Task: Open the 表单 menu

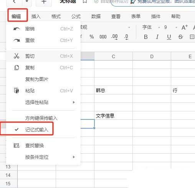Action: 136,17
